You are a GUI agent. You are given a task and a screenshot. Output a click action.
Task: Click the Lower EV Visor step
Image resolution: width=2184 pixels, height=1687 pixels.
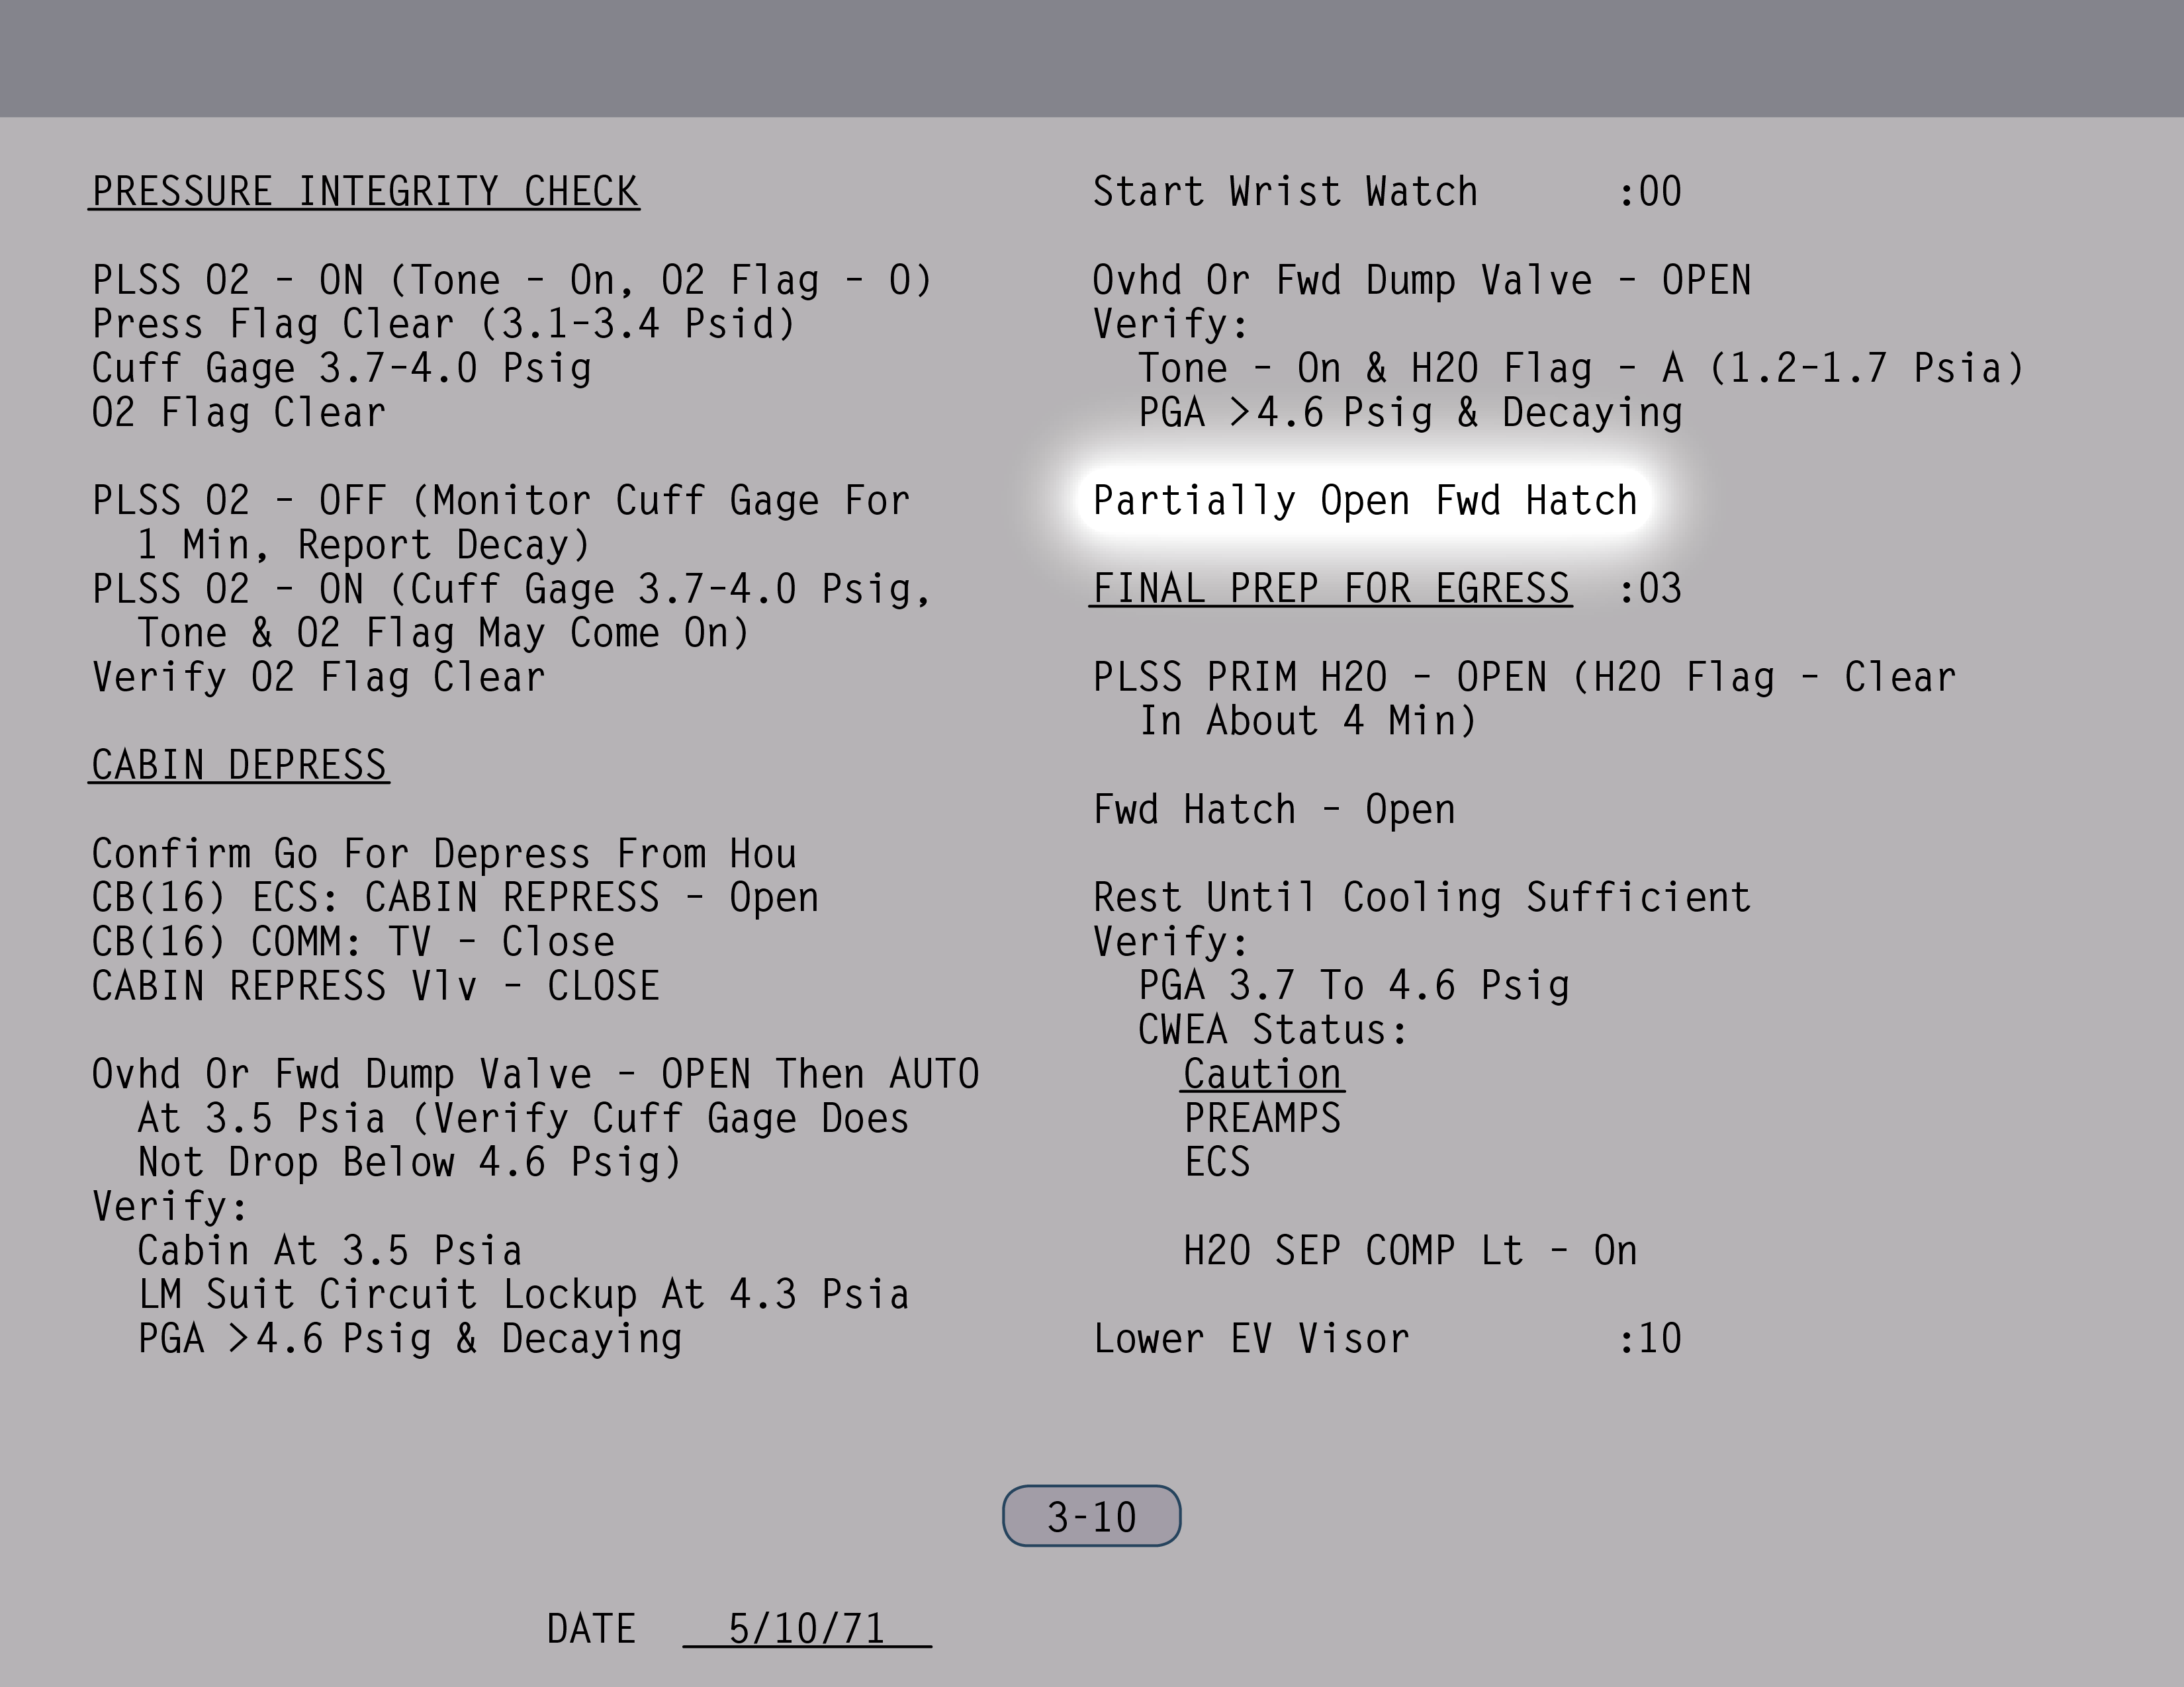coord(1251,1339)
